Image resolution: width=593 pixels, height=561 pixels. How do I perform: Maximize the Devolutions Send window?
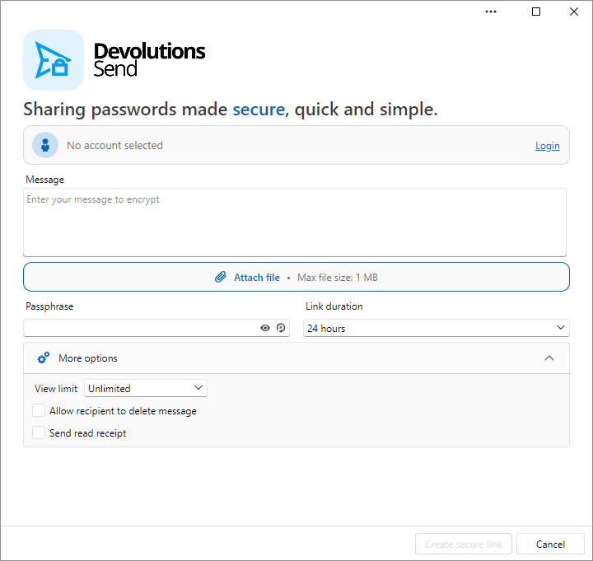coord(536,12)
